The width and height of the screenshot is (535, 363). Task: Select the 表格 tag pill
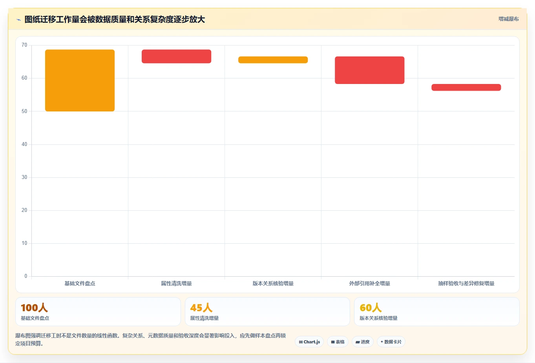point(338,342)
